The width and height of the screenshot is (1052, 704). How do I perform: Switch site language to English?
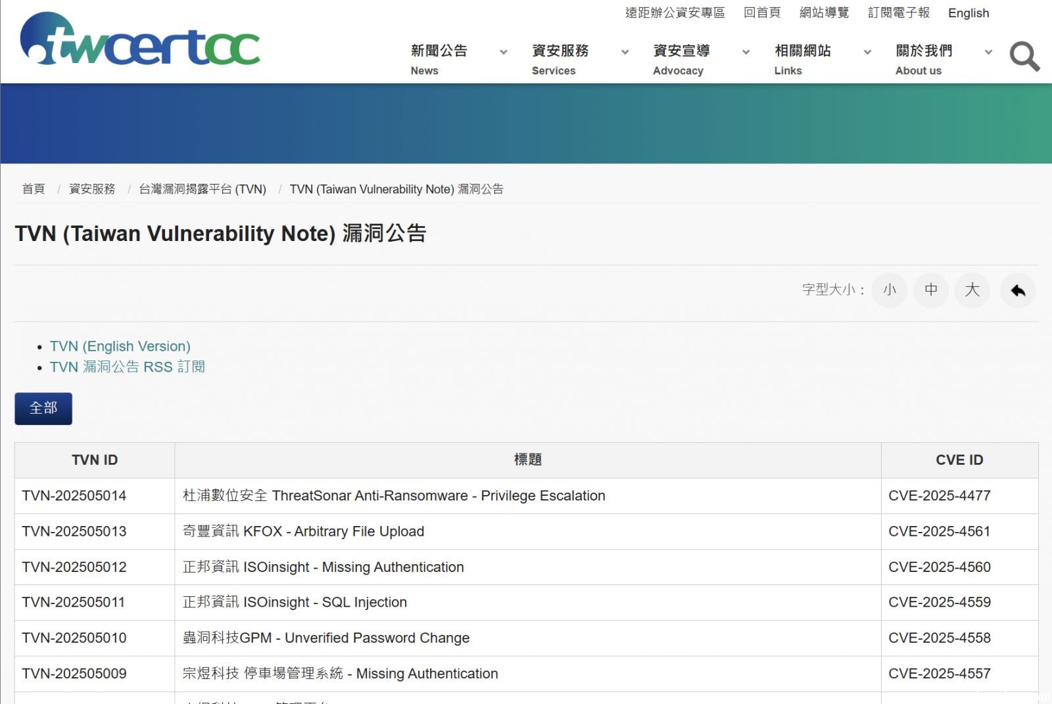[x=968, y=13]
